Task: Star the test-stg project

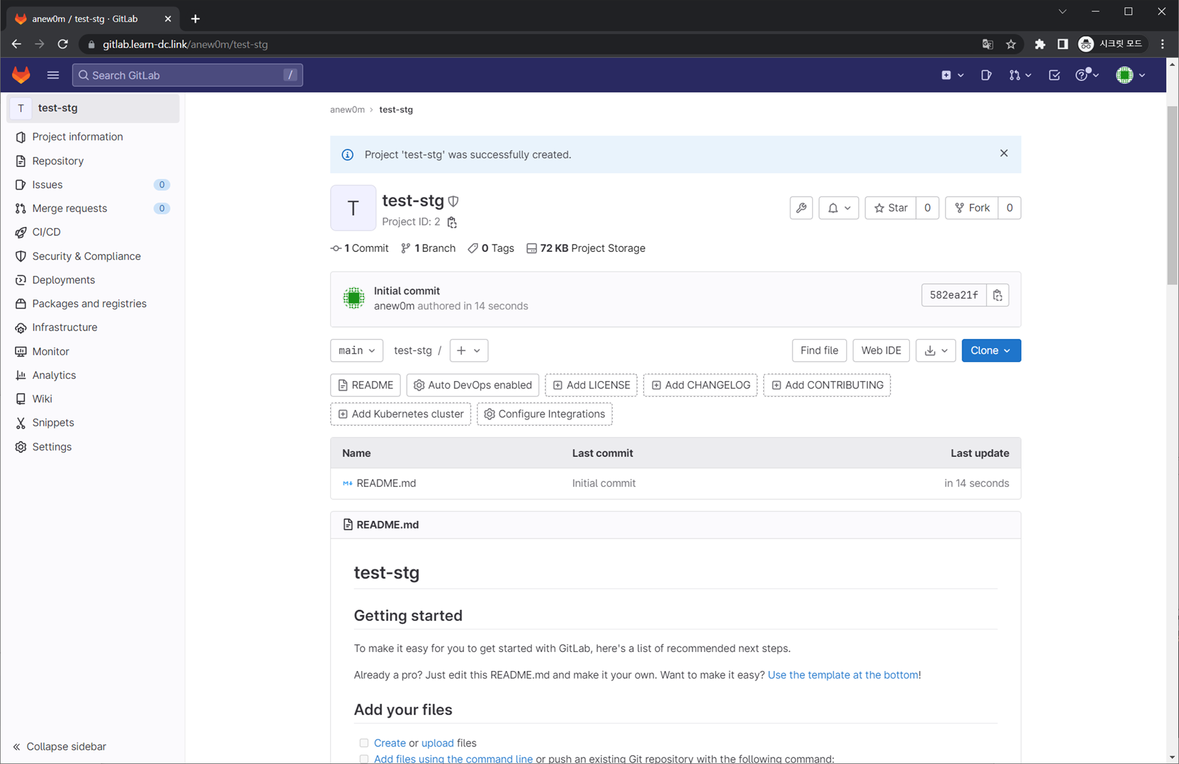Action: pos(890,208)
